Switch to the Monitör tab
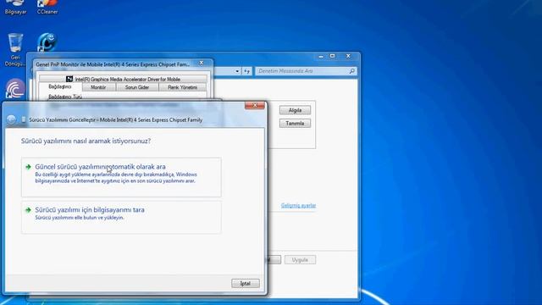This screenshot has width=542, height=305. pos(98,87)
